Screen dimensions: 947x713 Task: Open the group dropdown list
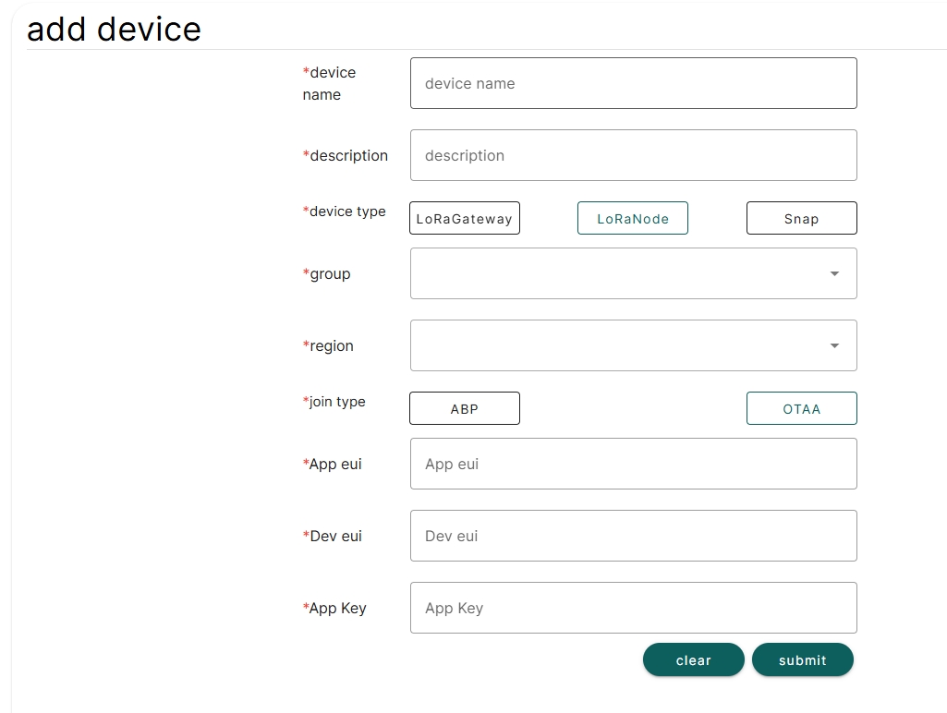pos(619,273)
